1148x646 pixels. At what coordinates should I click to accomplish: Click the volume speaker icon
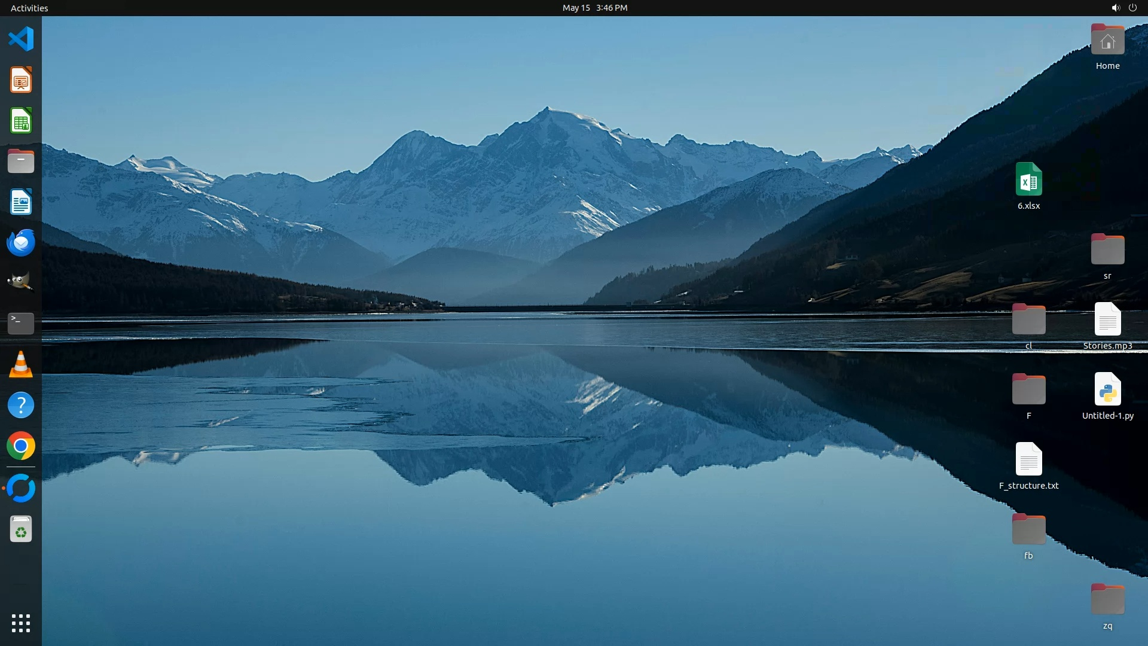coord(1115,8)
